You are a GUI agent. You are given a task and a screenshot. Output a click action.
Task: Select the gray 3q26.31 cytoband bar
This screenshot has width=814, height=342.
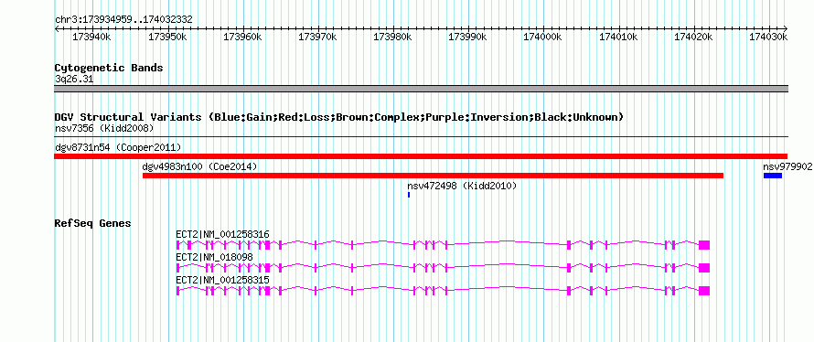click(x=421, y=89)
